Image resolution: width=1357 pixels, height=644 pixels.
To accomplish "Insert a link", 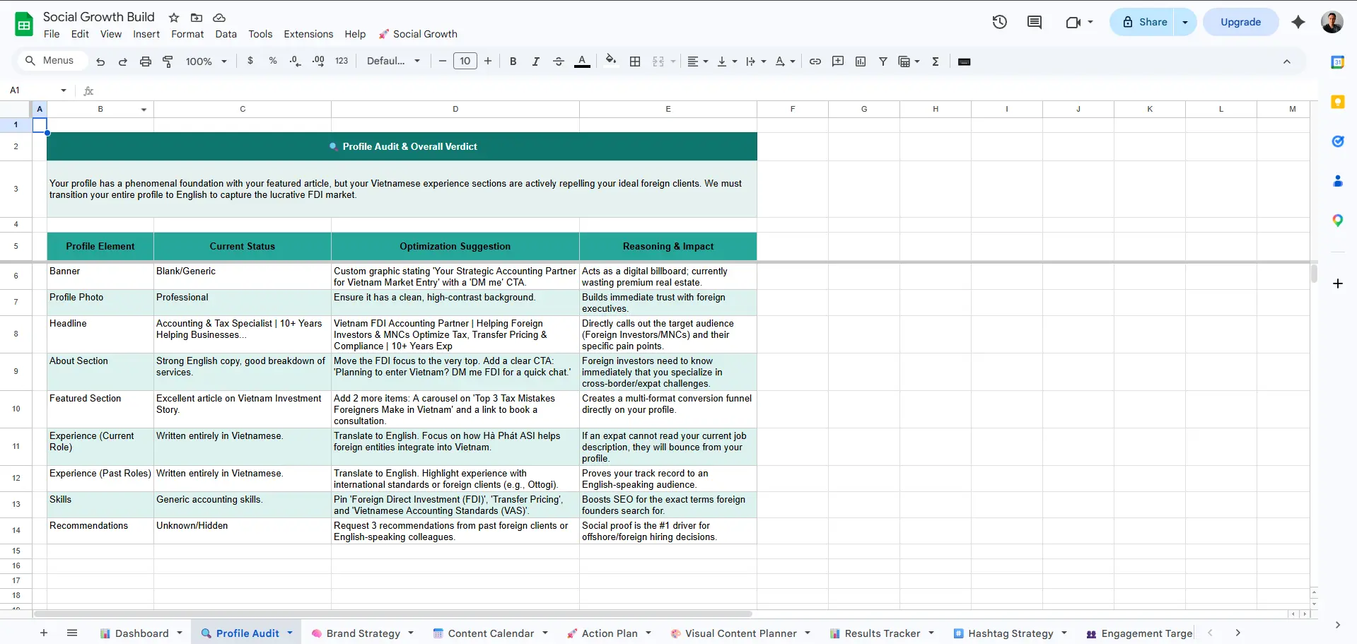I will [815, 62].
